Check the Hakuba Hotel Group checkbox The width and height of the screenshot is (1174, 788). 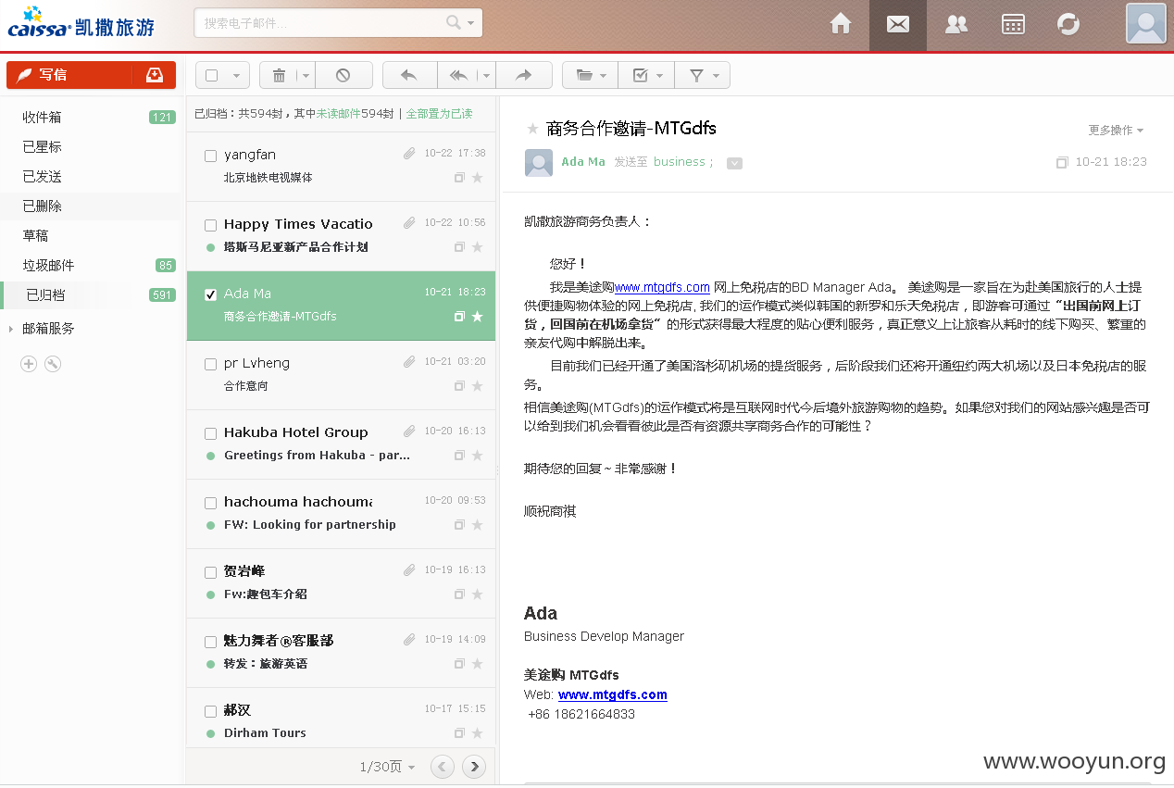pos(210,433)
